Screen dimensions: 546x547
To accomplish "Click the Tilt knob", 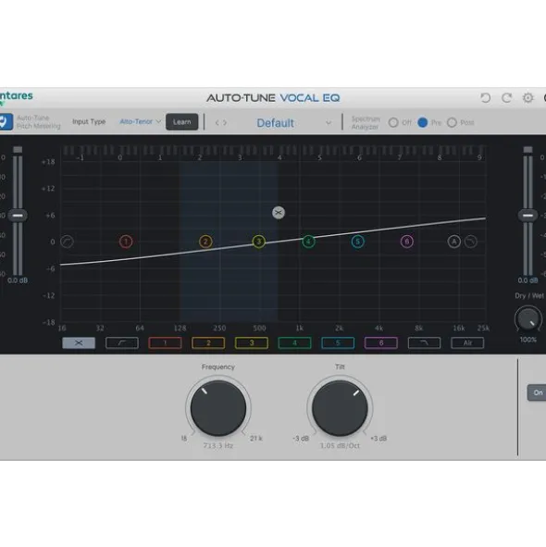I will point(340,408).
